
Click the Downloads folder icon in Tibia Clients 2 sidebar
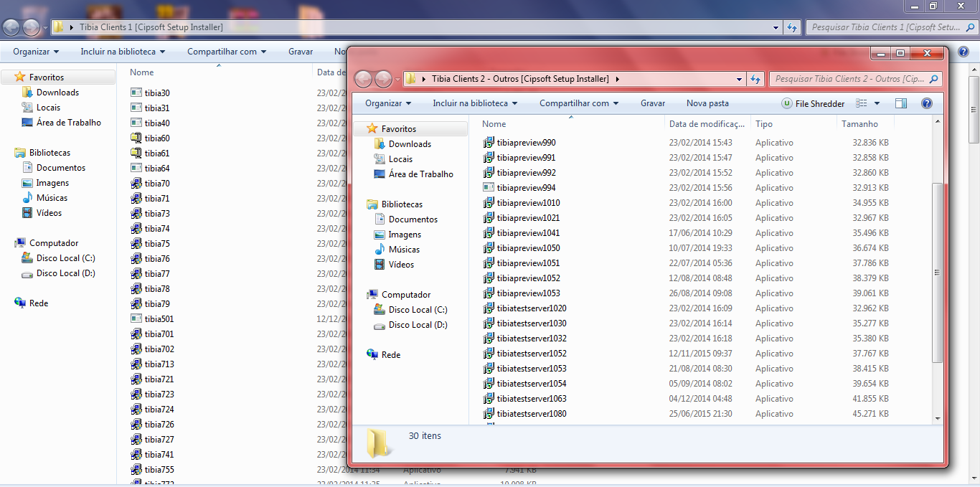pos(380,144)
